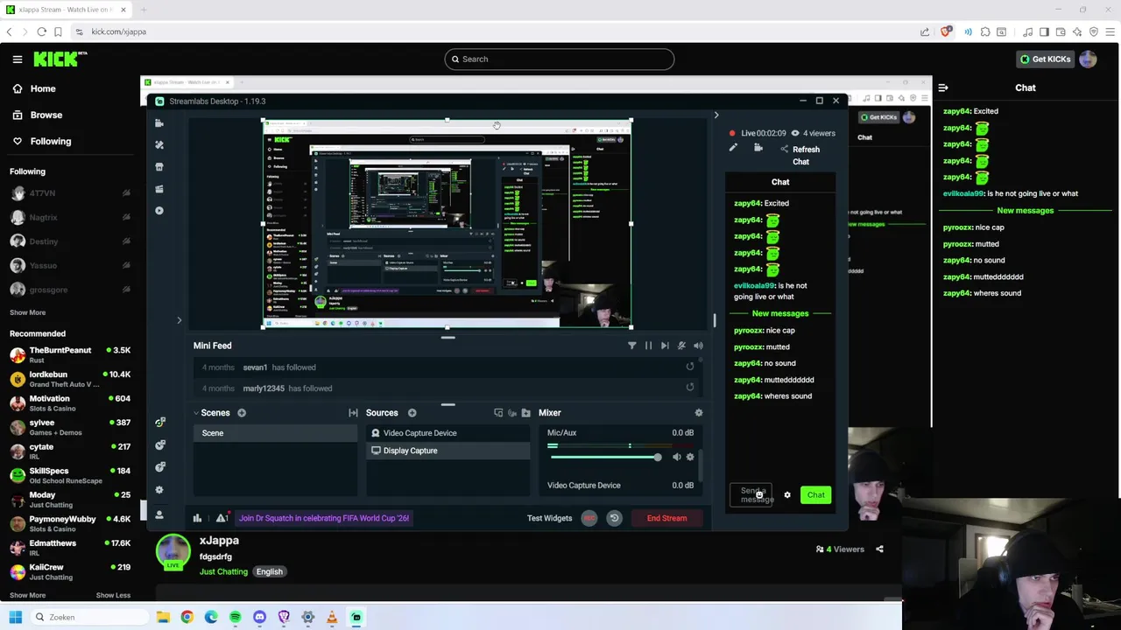This screenshot has width=1121, height=630.
Task: Open TheBurntPeanut channel
Action: click(x=70, y=354)
